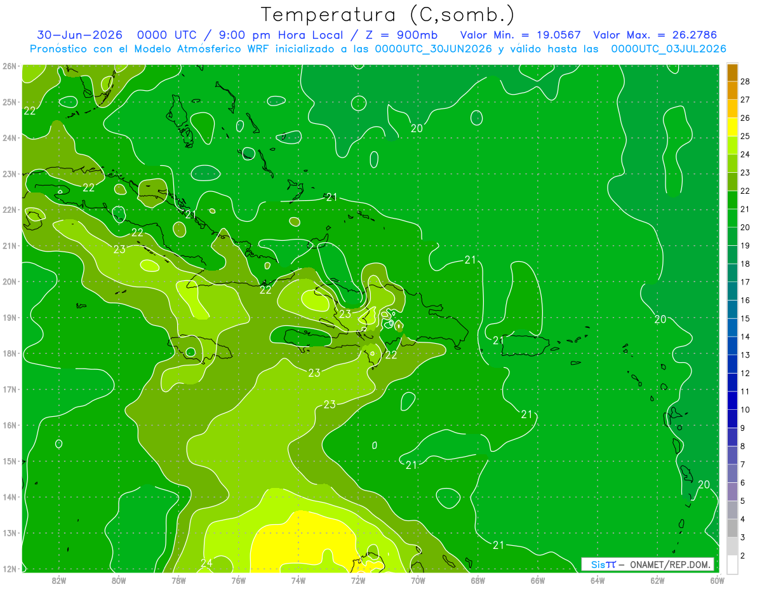
Task: Click the "0000UTC_03JUL2026" valid-until time text
Action: 669,49
